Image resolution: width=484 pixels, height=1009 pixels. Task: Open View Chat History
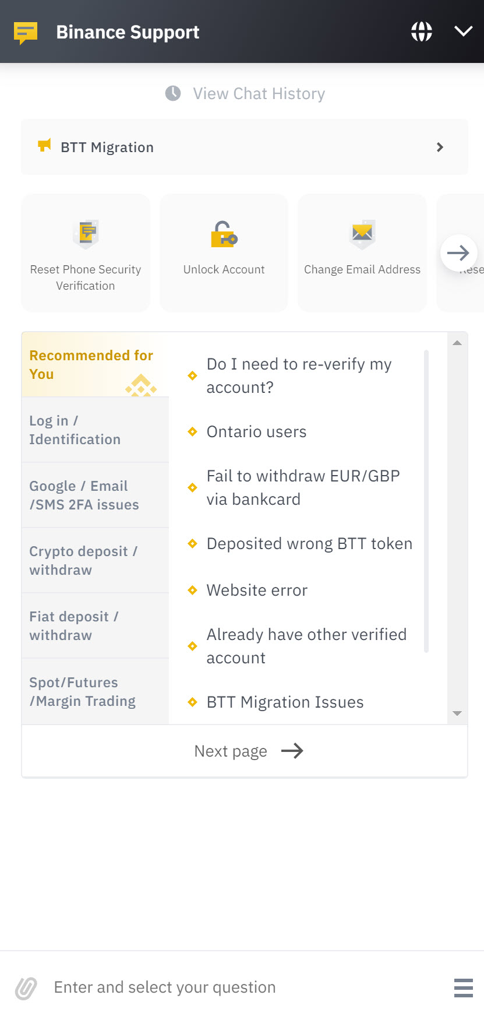click(259, 94)
